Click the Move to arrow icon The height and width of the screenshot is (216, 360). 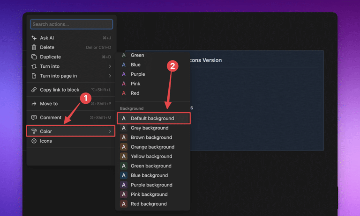tap(34, 104)
